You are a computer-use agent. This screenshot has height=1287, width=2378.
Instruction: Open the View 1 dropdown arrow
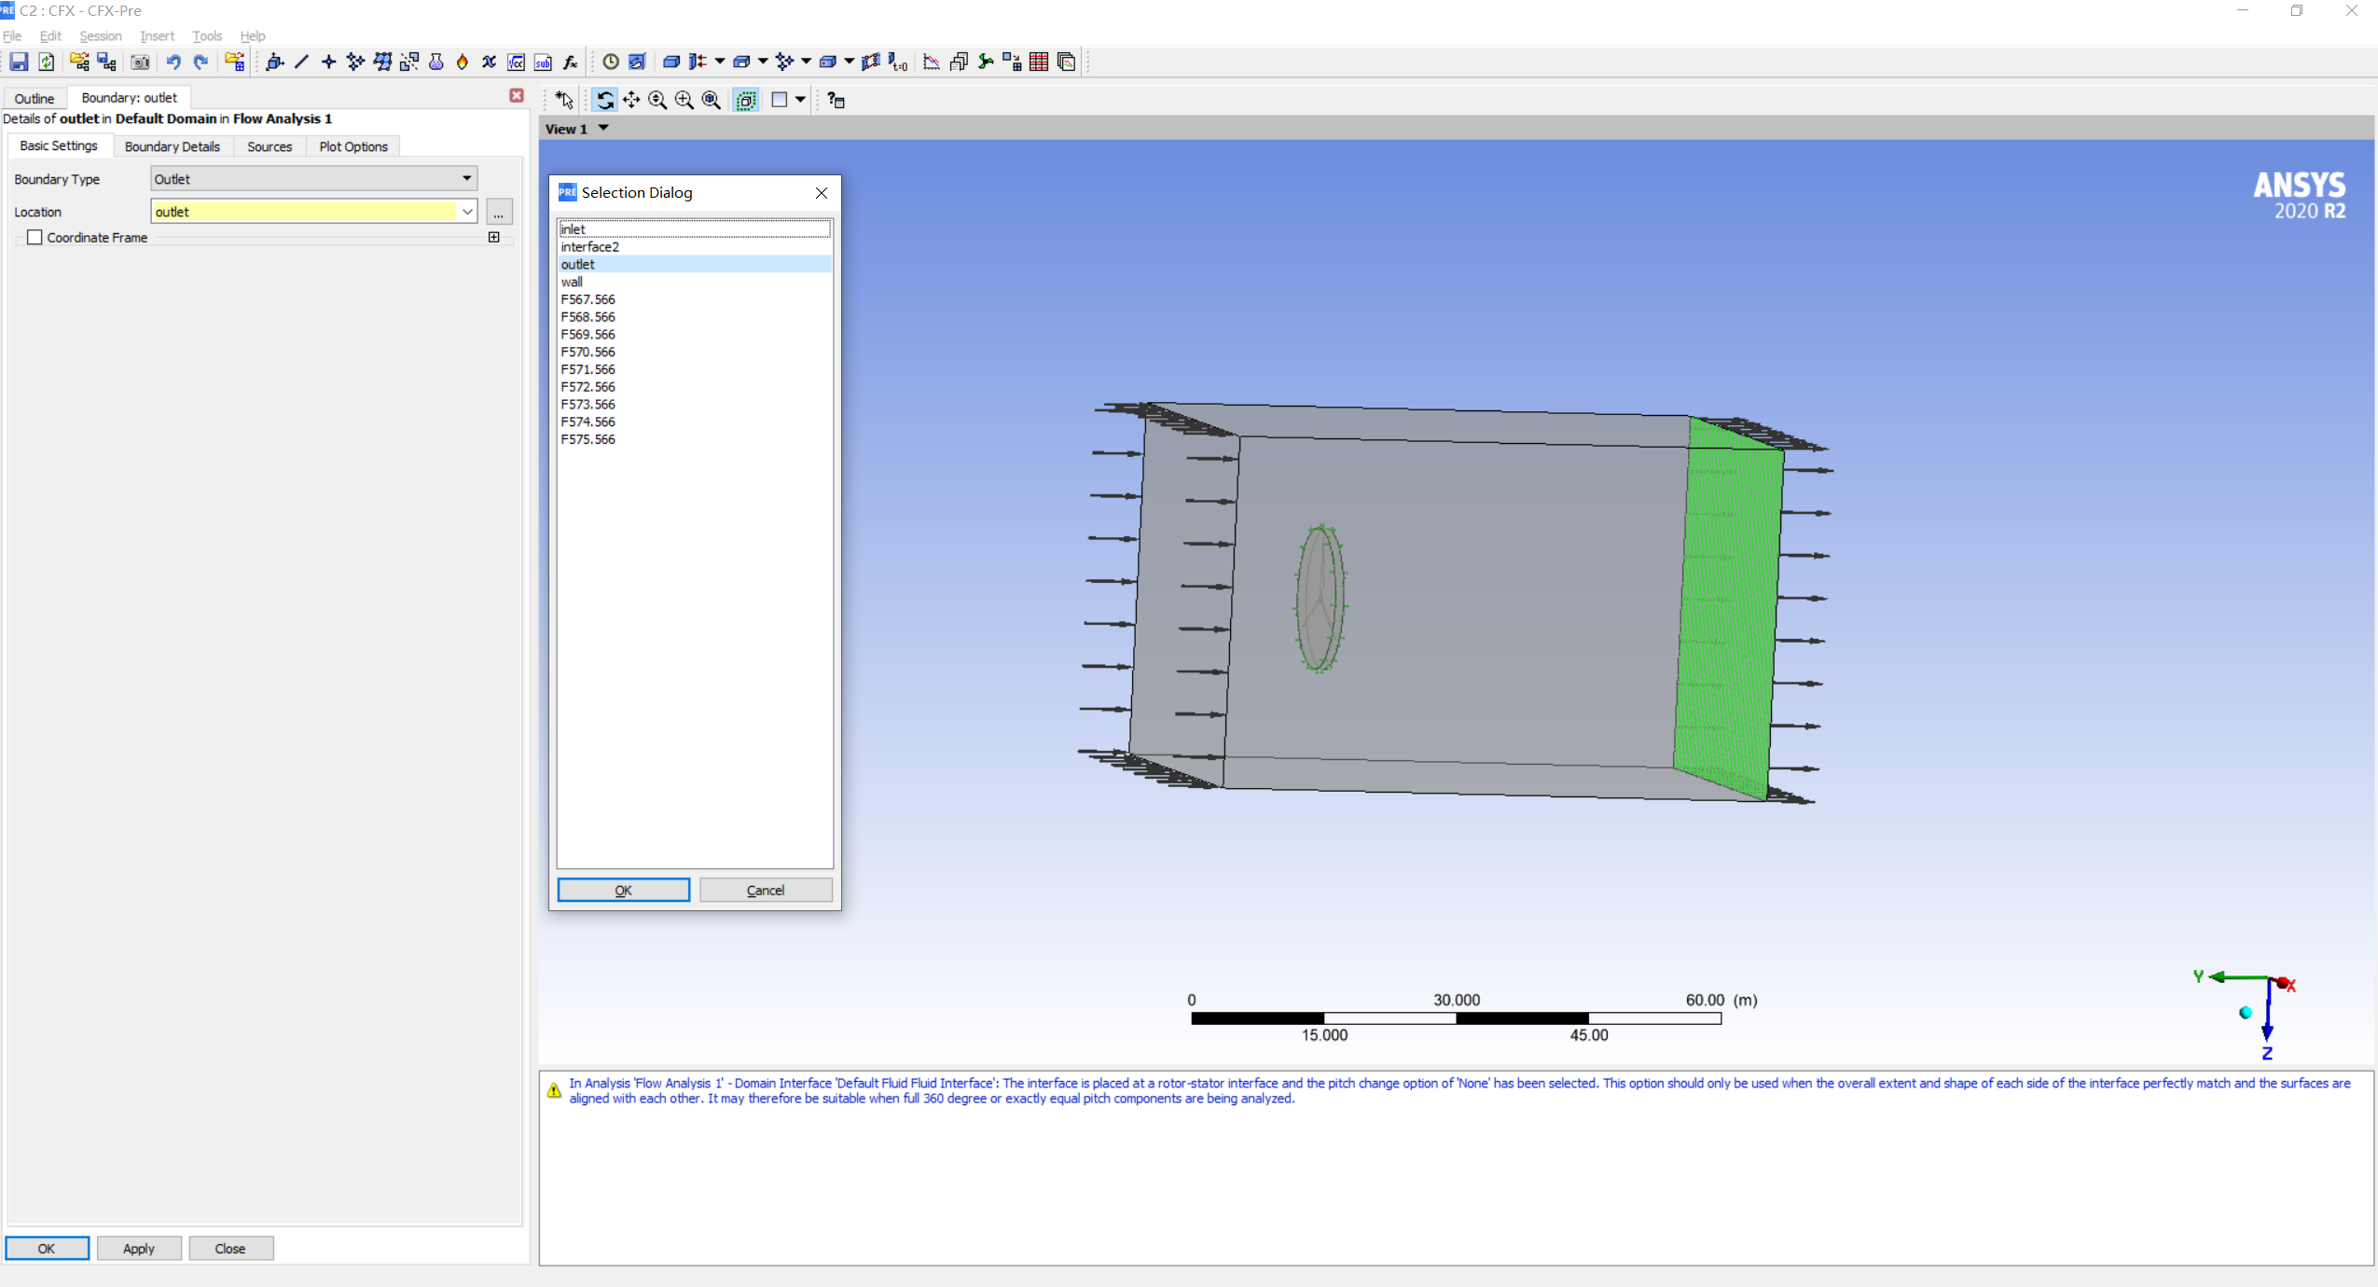point(603,128)
